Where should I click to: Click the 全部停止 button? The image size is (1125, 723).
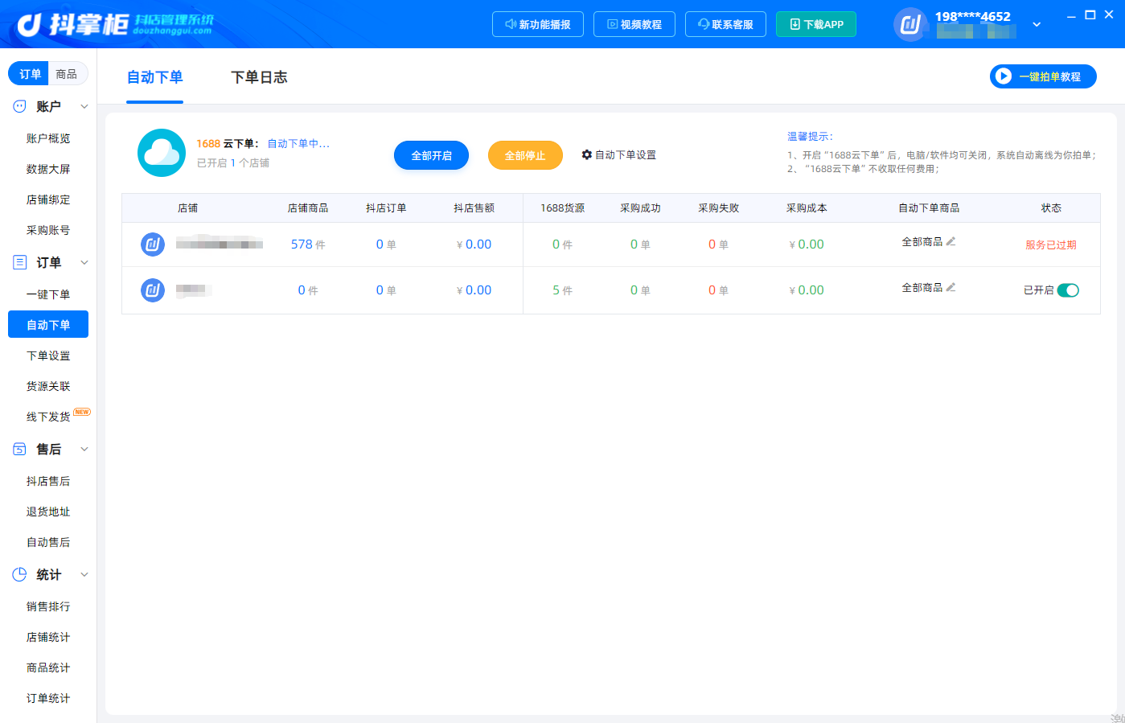tap(525, 155)
